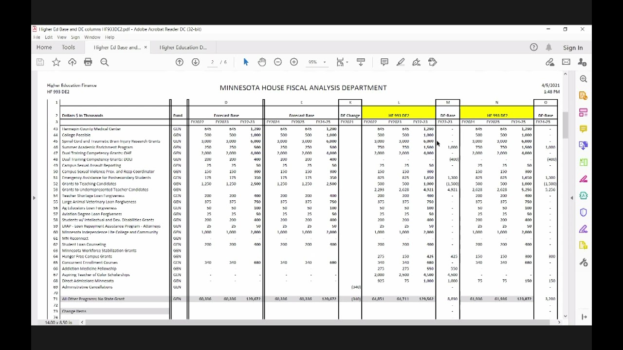Upload the file with the cloud arrow icon

(x=72, y=62)
